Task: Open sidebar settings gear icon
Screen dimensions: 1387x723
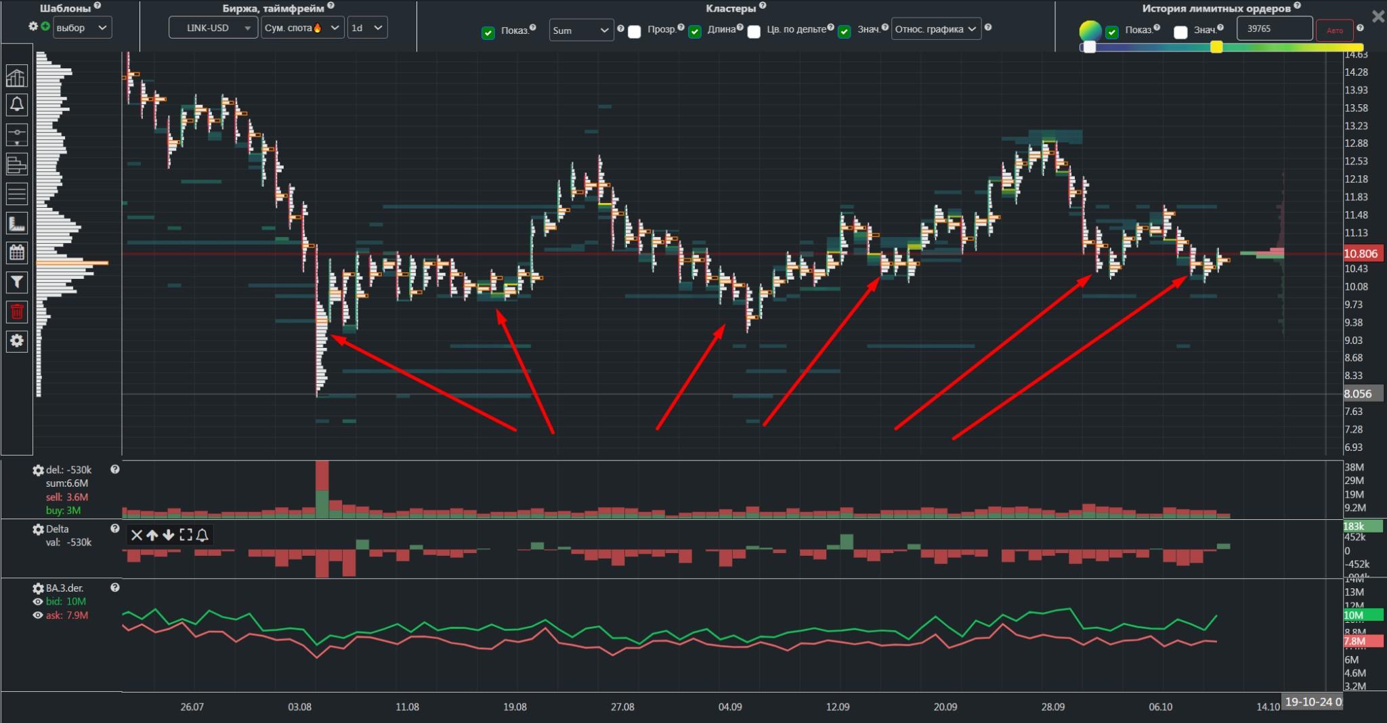Action: pyautogui.click(x=16, y=341)
